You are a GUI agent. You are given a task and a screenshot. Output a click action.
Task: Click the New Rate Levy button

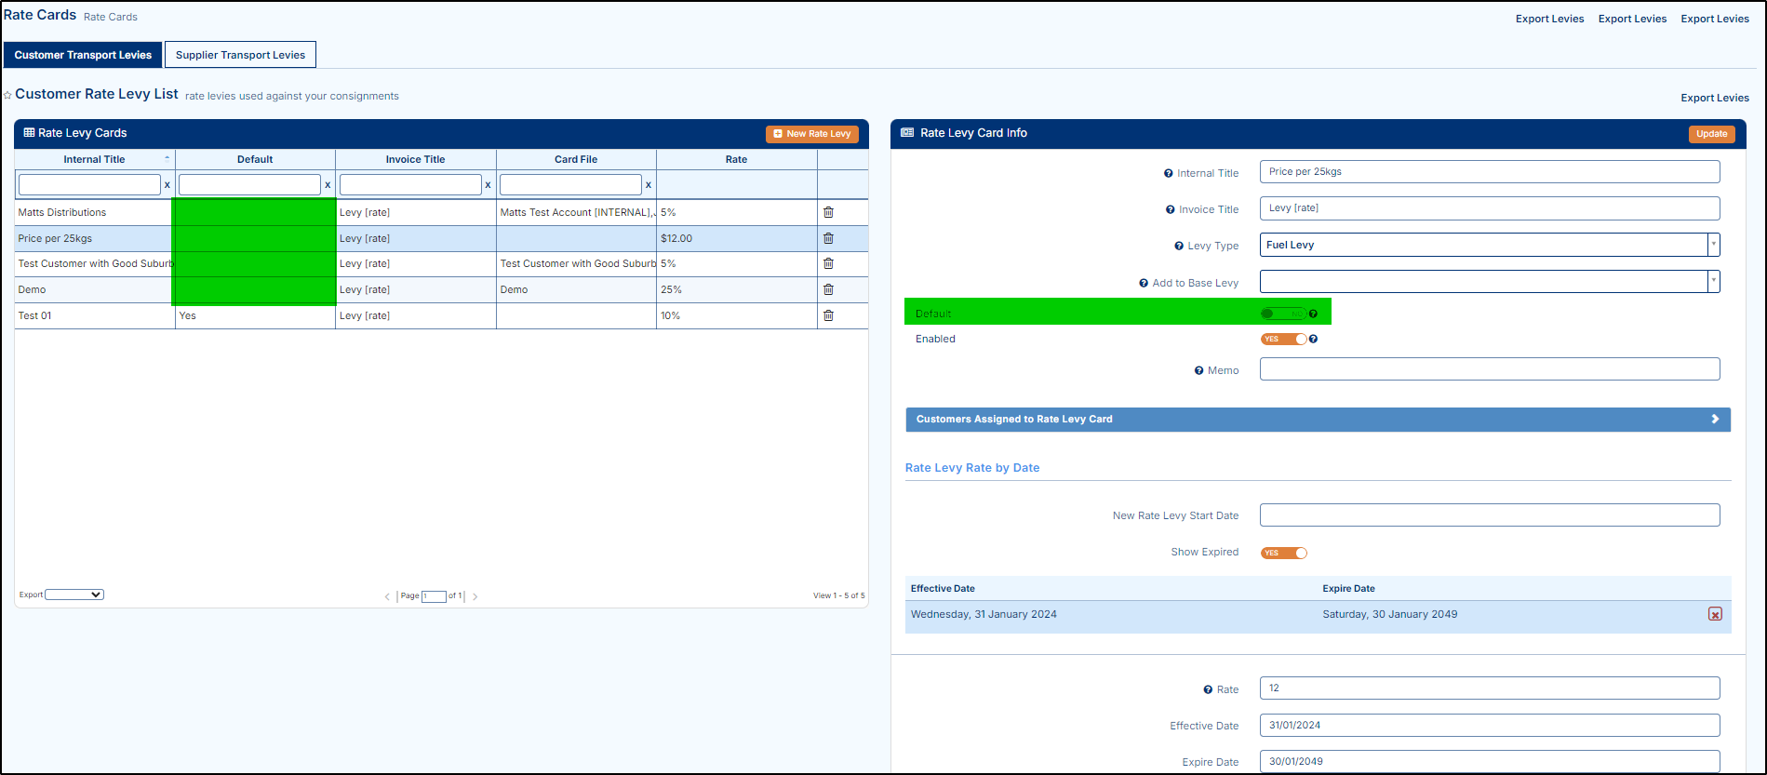(811, 134)
